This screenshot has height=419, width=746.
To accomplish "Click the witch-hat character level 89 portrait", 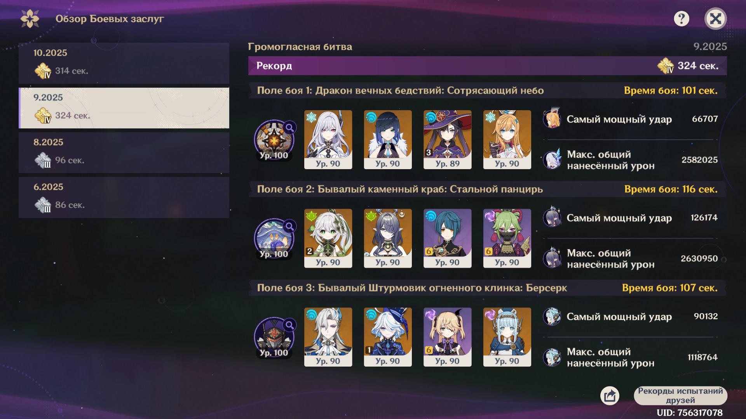I will tap(447, 140).
